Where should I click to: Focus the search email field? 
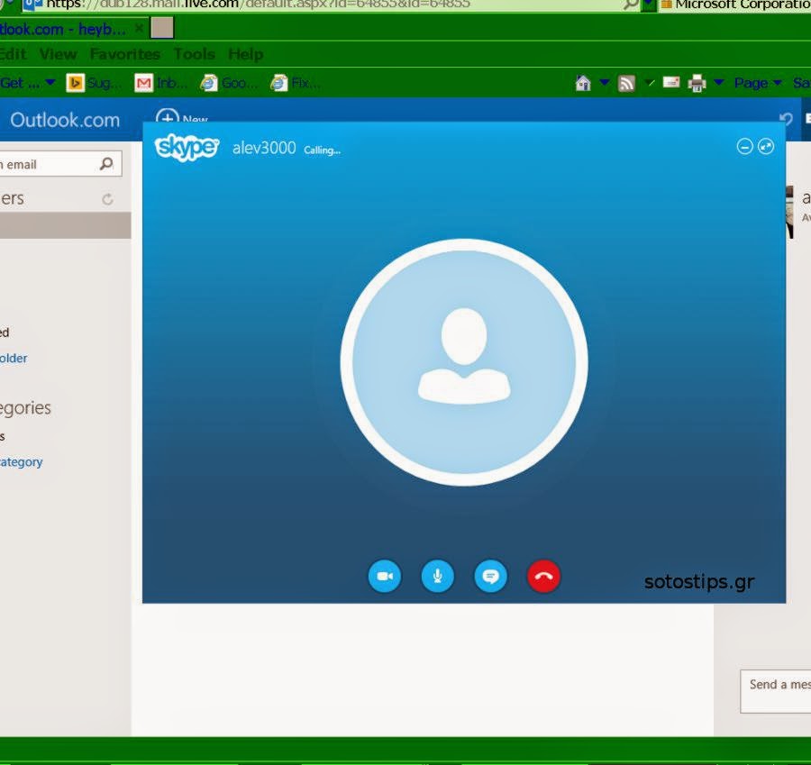pyautogui.click(x=59, y=164)
